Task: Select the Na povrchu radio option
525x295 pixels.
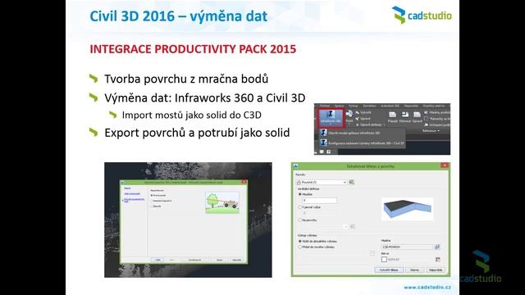Action: [x=300, y=220]
